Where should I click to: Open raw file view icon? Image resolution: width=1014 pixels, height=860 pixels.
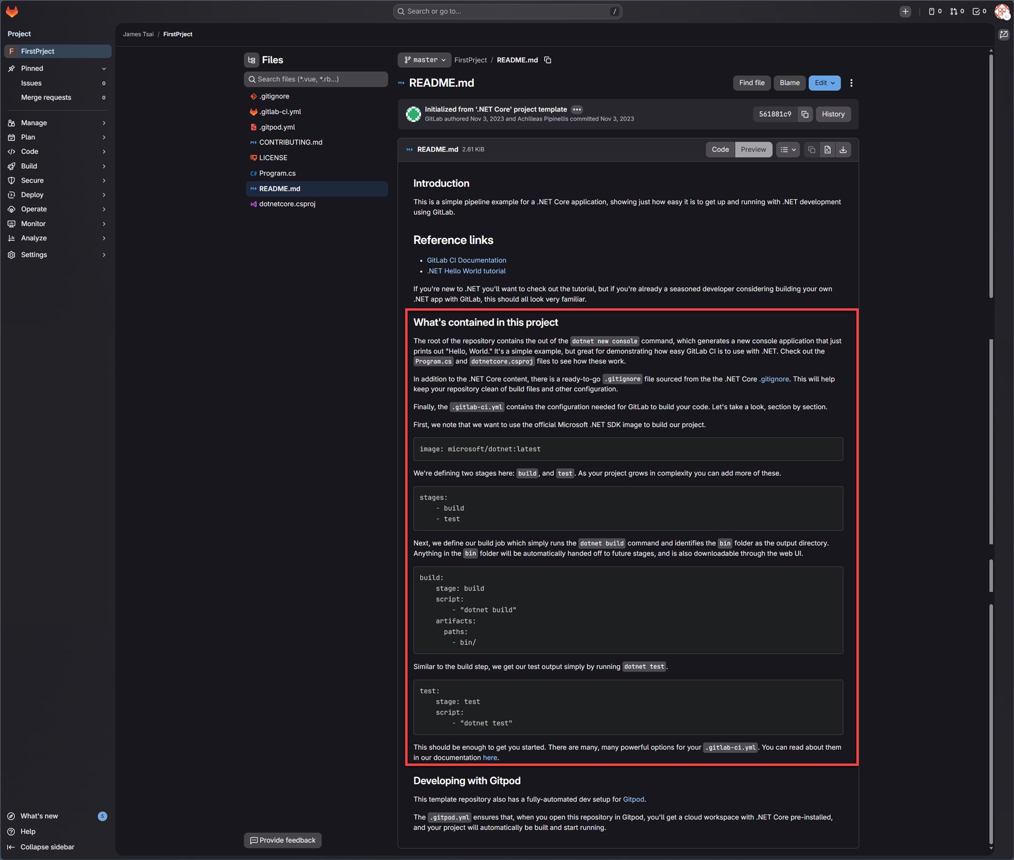(x=827, y=150)
